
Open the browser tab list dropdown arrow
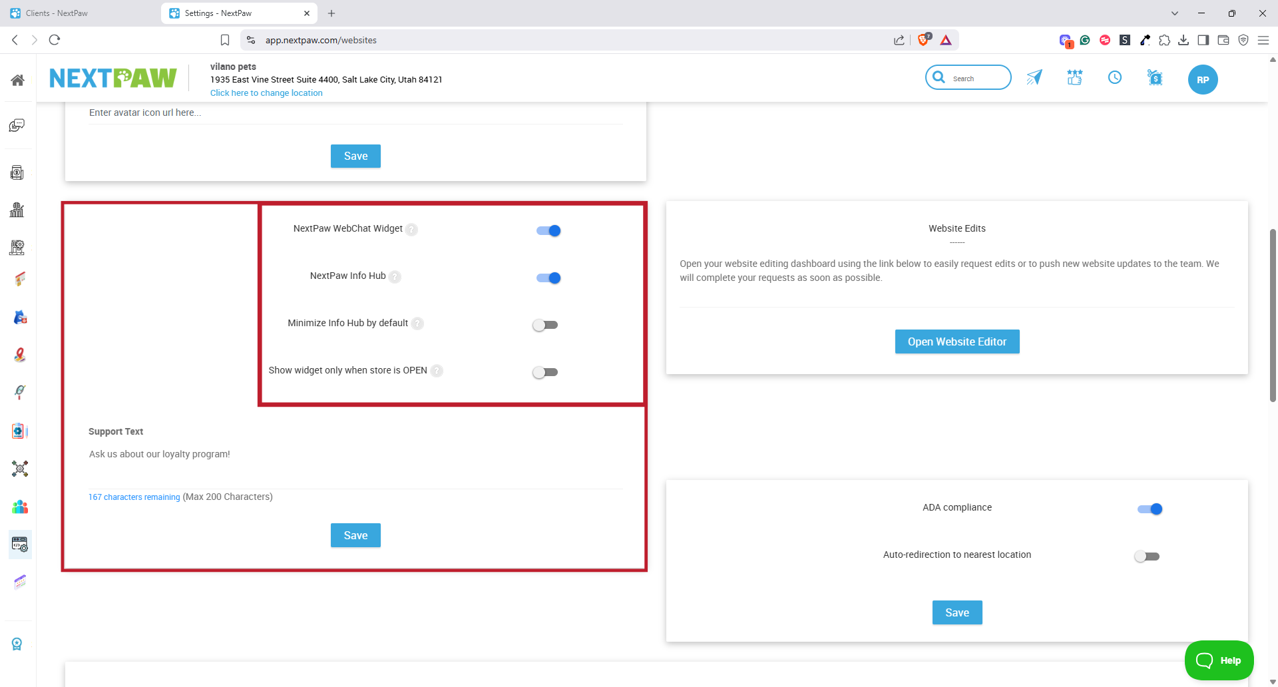1175,13
